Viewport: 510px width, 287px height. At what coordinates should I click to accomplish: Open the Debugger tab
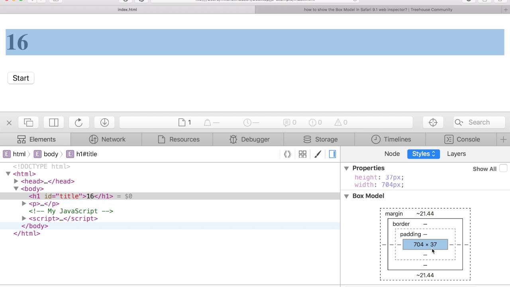click(248, 139)
